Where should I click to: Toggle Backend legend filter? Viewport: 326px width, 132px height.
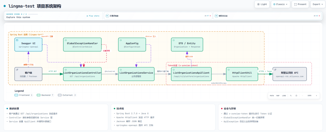point(45,95)
